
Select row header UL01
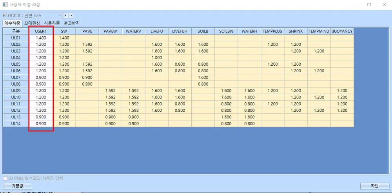[16, 38]
